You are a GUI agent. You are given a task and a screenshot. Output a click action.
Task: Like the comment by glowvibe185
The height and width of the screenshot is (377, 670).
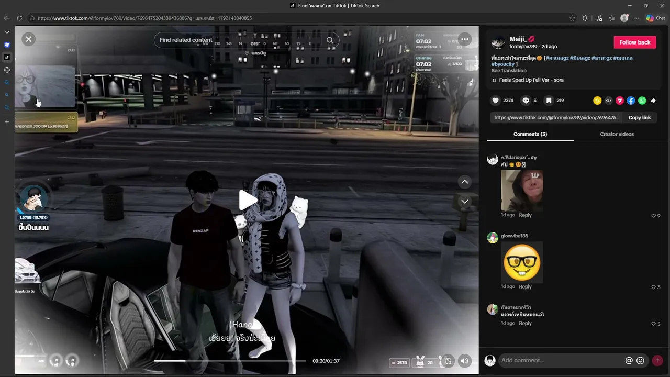(653, 287)
